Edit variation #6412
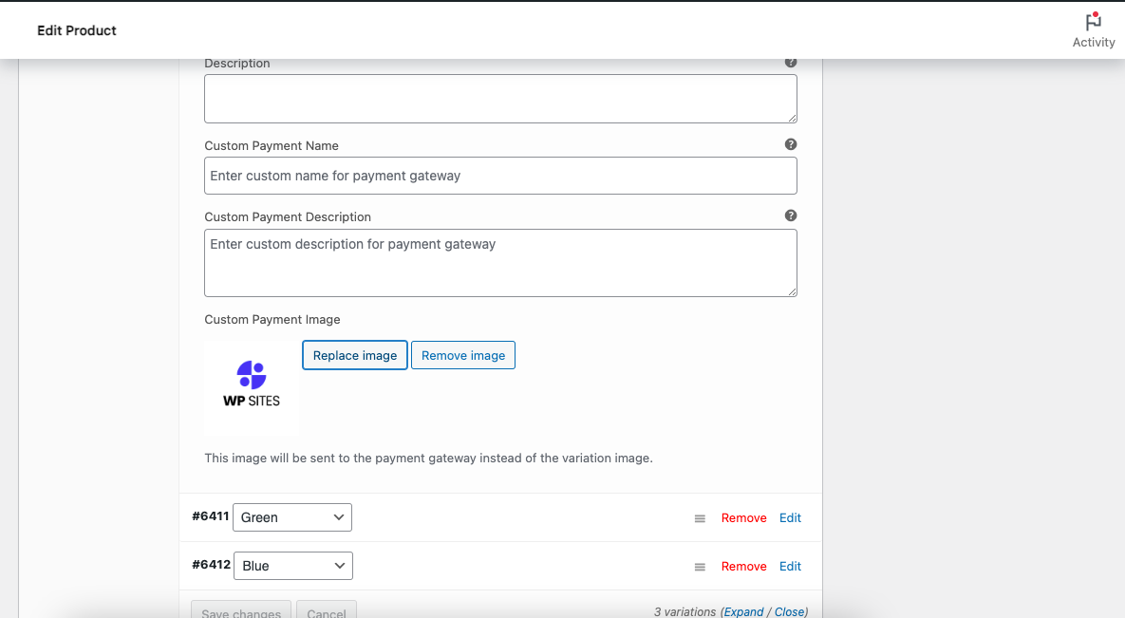1125x618 pixels. [x=790, y=567]
